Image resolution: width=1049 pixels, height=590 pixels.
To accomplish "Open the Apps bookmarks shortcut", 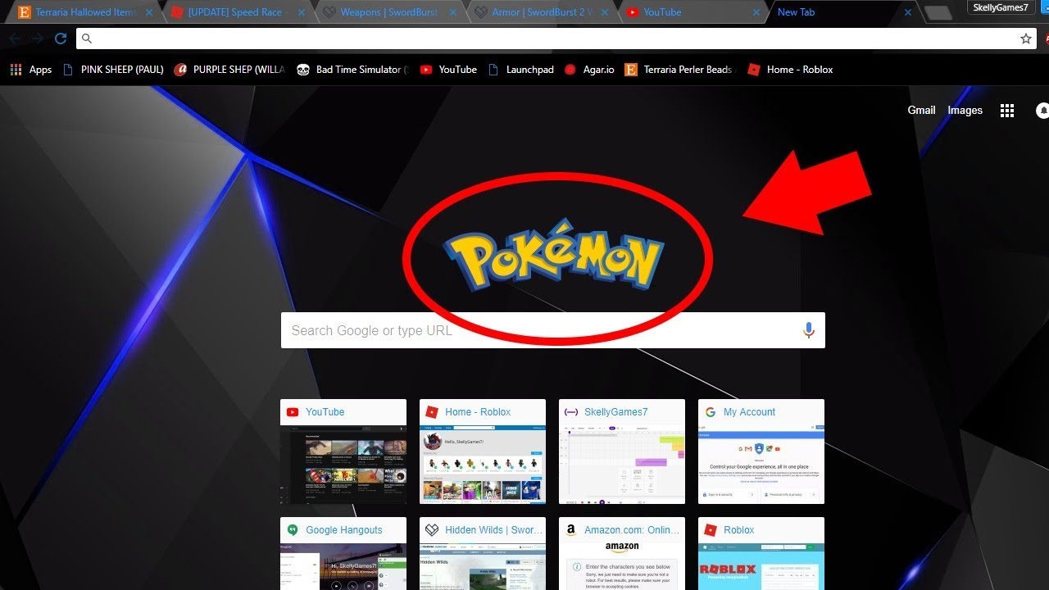I will [31, 70].
